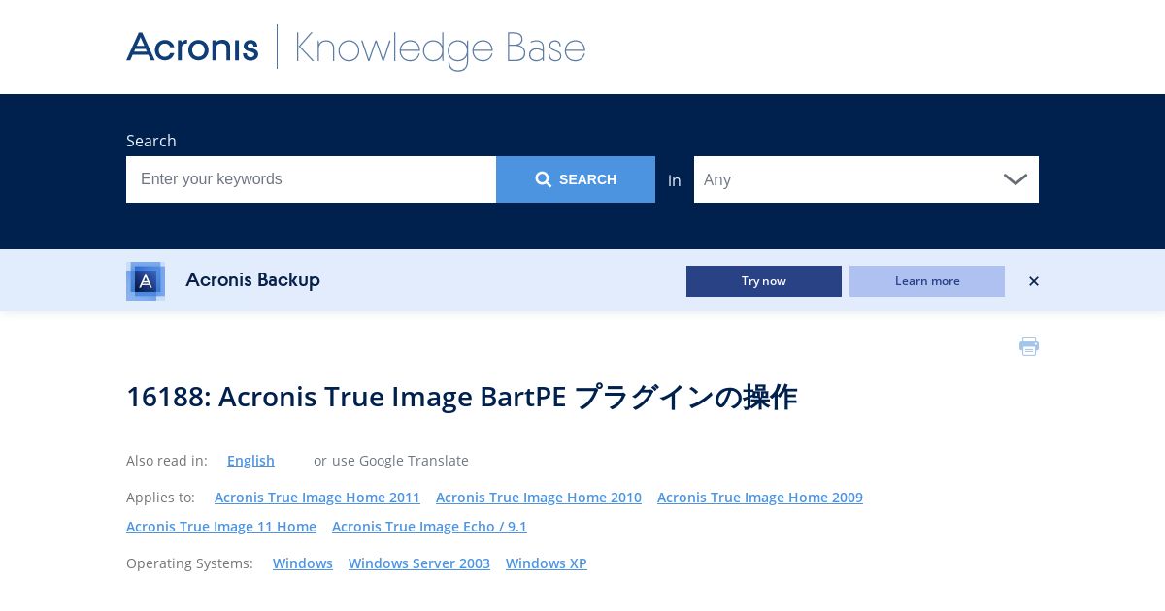Image resolution: width=1165 pixels, height=611 pixels.
Task: Click the Acronis logo in the header
Action: click(x=192, y=47)
